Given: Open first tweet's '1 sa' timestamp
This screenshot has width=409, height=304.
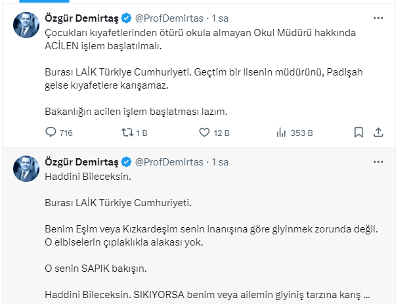Looking at the screenshot, I should tap(220, 18).
